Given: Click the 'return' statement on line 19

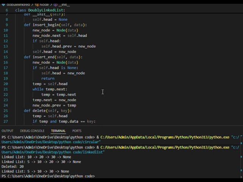Looking at the screenshot, I should [48, 78].
